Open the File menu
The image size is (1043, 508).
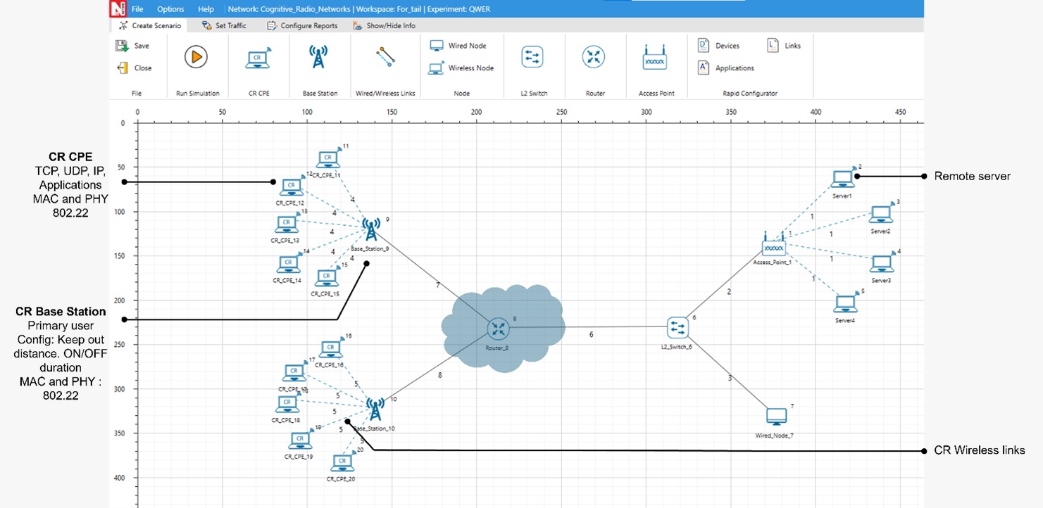point(137,9)
